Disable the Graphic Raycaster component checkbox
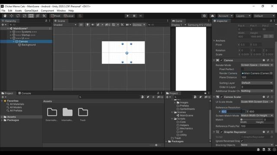 coord(221,132)
